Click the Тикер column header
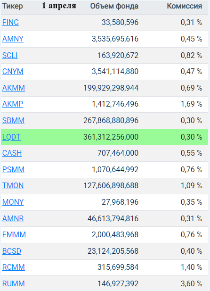The width and height of the screenshot is (210, 291). (x=13, y=6)
